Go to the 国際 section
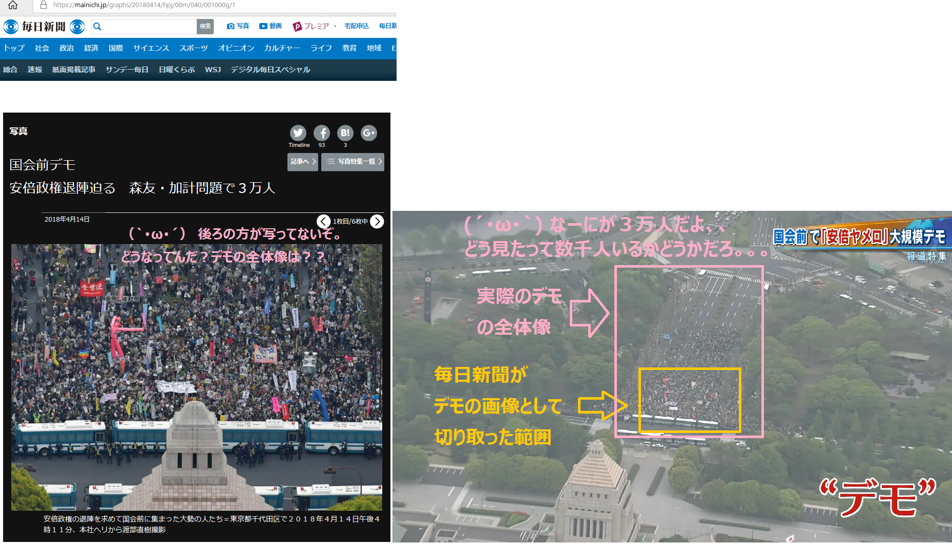The image size is (952, 544). [x=116, y=48]
